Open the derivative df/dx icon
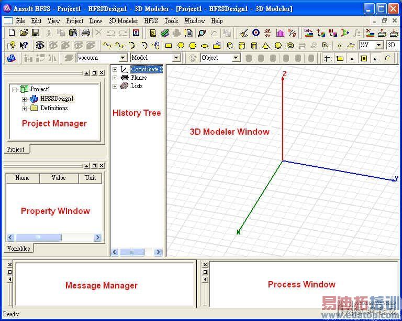 [x=267, y=33]
